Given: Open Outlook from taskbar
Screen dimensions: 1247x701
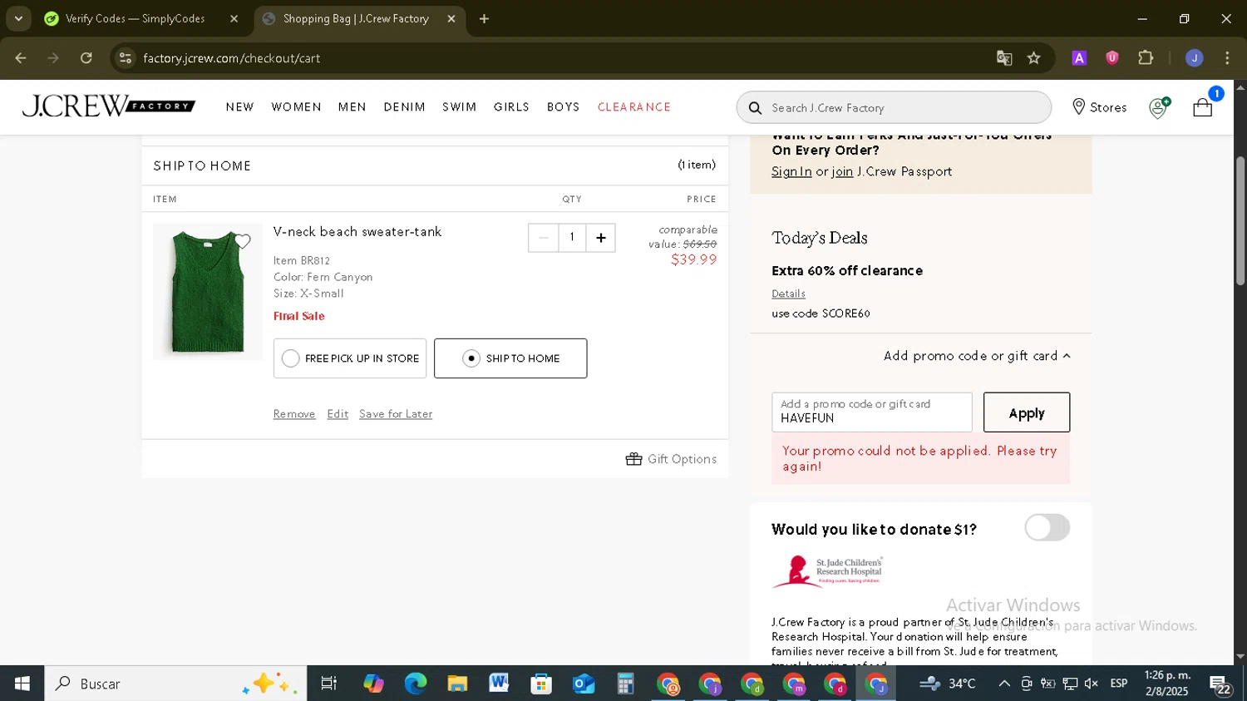Looking at the screenshot, I should tap(584, 684).
